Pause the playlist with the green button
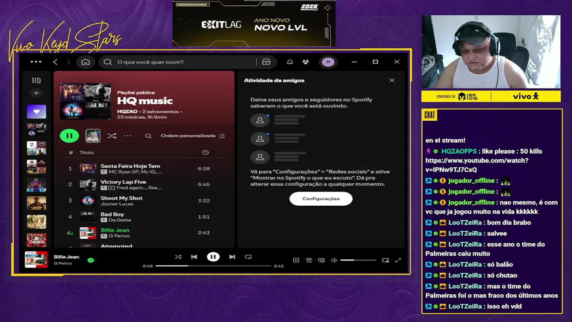572x322 pixels. 69,136
